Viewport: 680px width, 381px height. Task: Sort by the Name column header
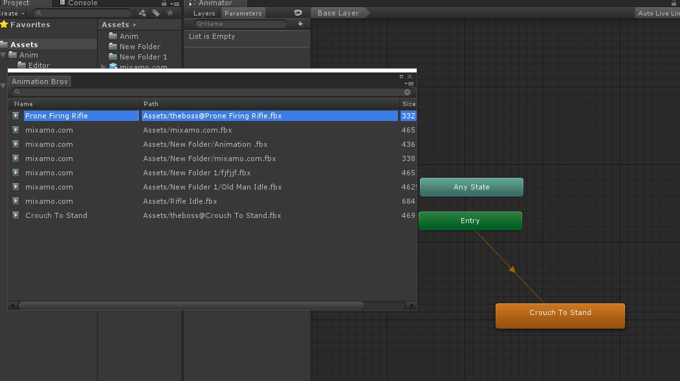click(76, 104)
